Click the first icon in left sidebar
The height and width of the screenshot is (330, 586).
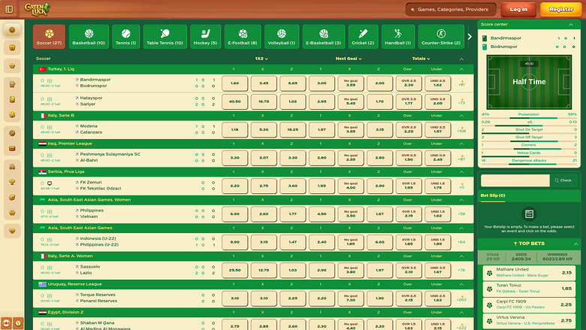[12, 30]
